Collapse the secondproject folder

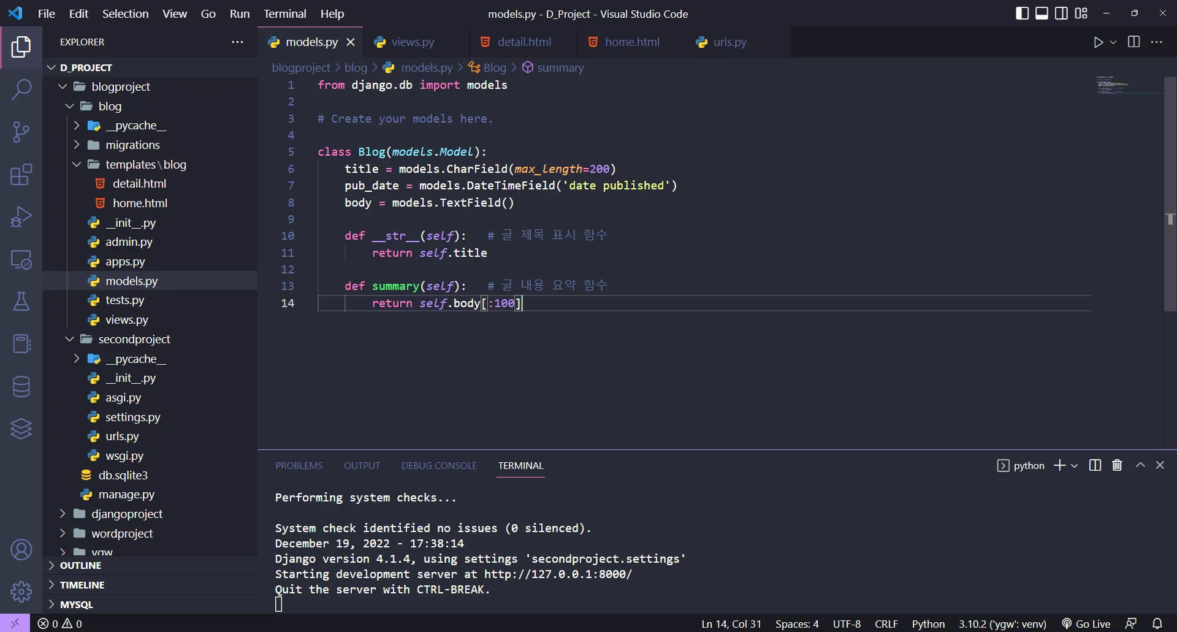pyautogui.click(x=134, y=339)
